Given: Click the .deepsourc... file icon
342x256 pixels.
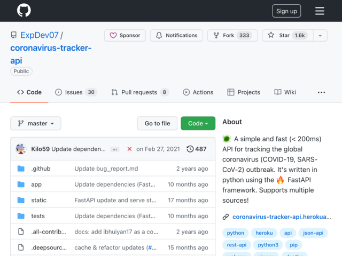Looking at the screenshot, I should (21, 247).
